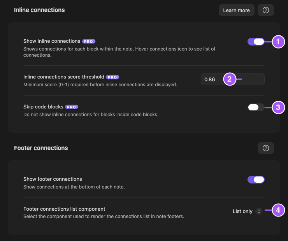Screen dimensions: 288x241
Task: Focus the 0.86 score threshold field
Action: coord(232,79)
